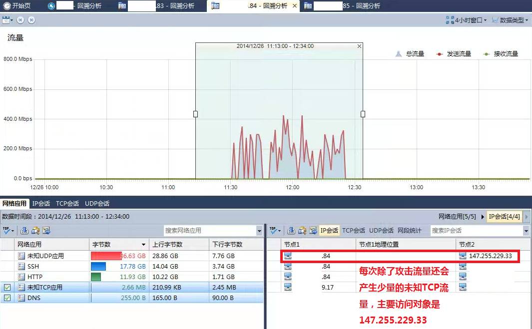Click the 下行字节数 column header

[x=236, y=245]
